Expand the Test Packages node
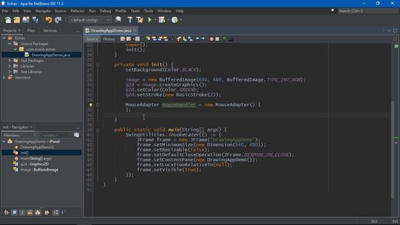The height and width of the screenshot is (225, 400). click(x=9, y=61)
